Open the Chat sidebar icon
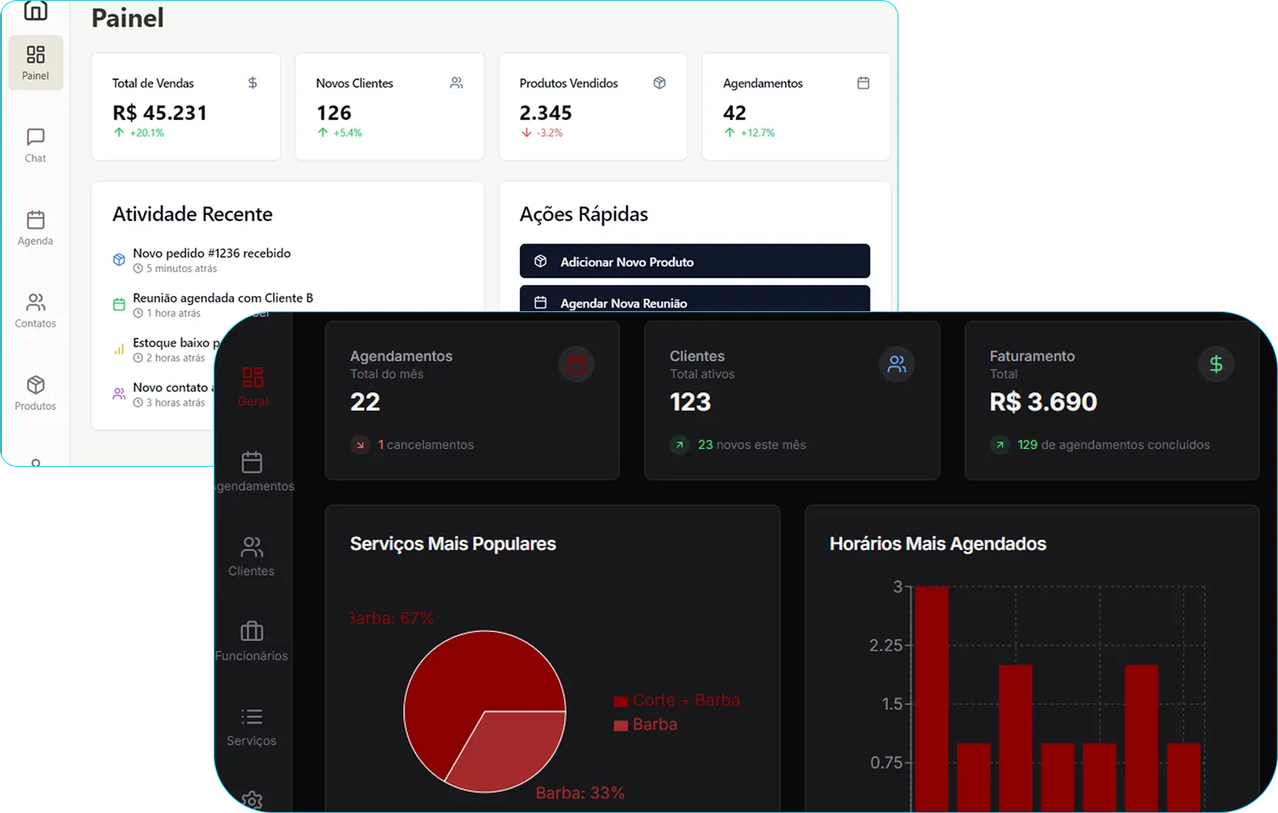 [35, 145]
